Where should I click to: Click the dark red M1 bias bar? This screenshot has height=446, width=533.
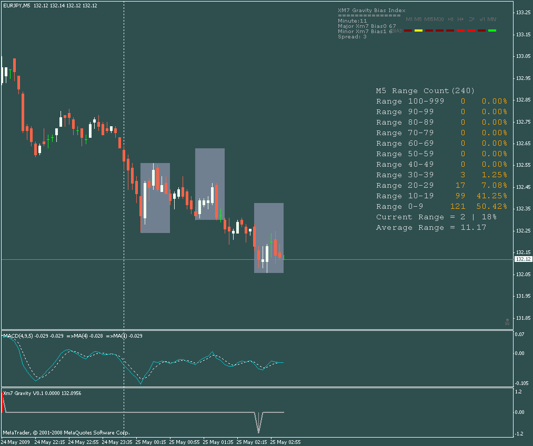coord(408,31)
